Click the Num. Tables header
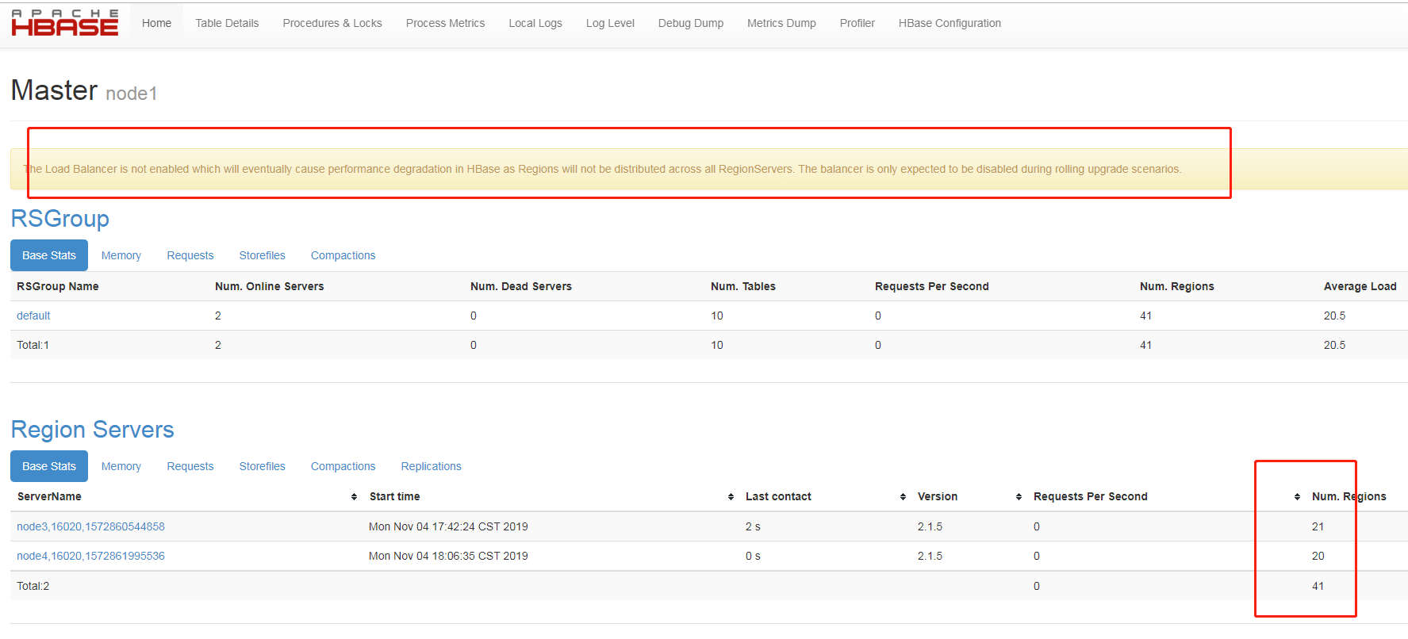1408x639 pixels. pyautogui.click(x=743, y=286)
